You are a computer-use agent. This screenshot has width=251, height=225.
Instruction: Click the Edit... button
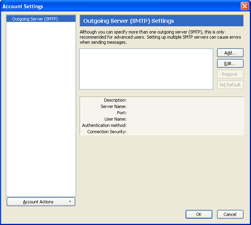(x=230, y=63)
